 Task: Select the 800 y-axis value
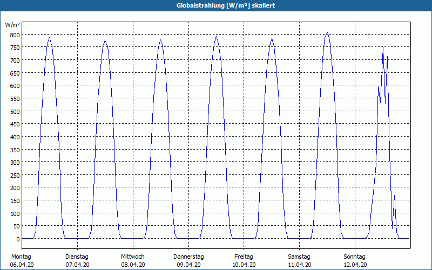[x=15, y=35]
